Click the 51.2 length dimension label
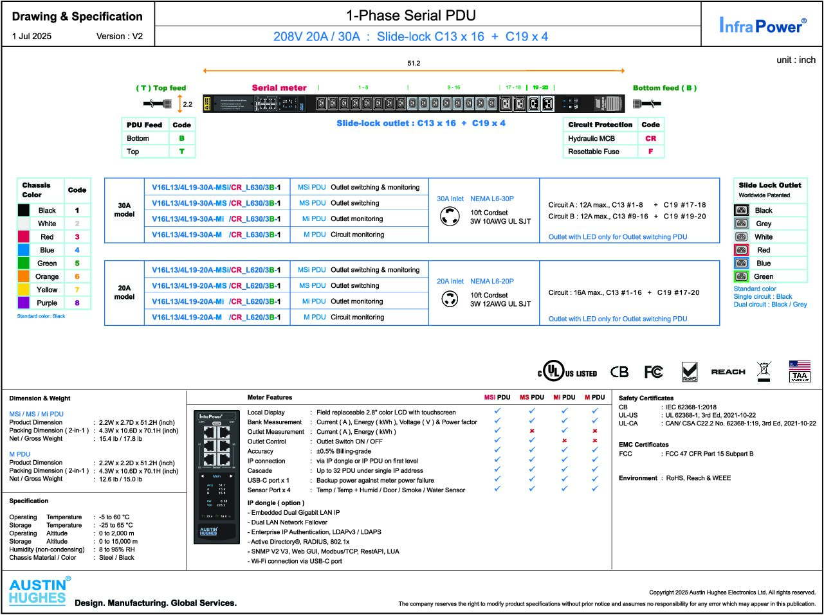This screenshot has width=824, height=615. [x=414, y=63]
